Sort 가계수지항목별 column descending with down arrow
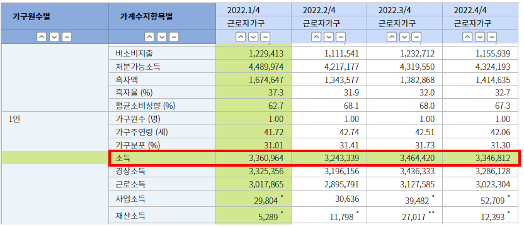This screenshot has width=524, height=227. 162,37
